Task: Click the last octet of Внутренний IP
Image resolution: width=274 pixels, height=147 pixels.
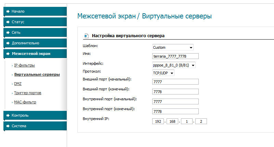Action: click(x=201, y=121)
